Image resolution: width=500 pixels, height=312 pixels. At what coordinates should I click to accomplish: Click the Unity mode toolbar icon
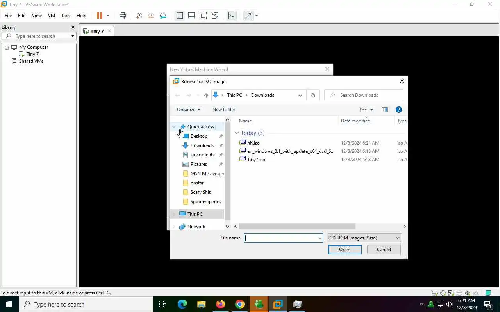(215, 16)
